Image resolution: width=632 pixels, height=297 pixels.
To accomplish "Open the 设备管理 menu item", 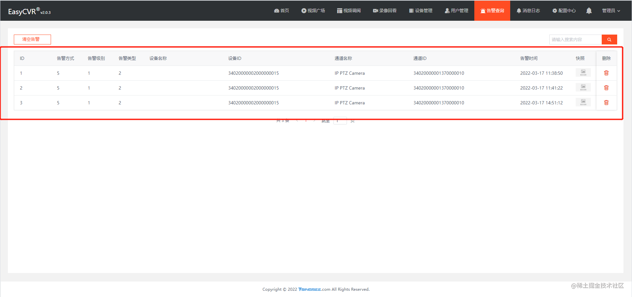I will tap(421, 11).
